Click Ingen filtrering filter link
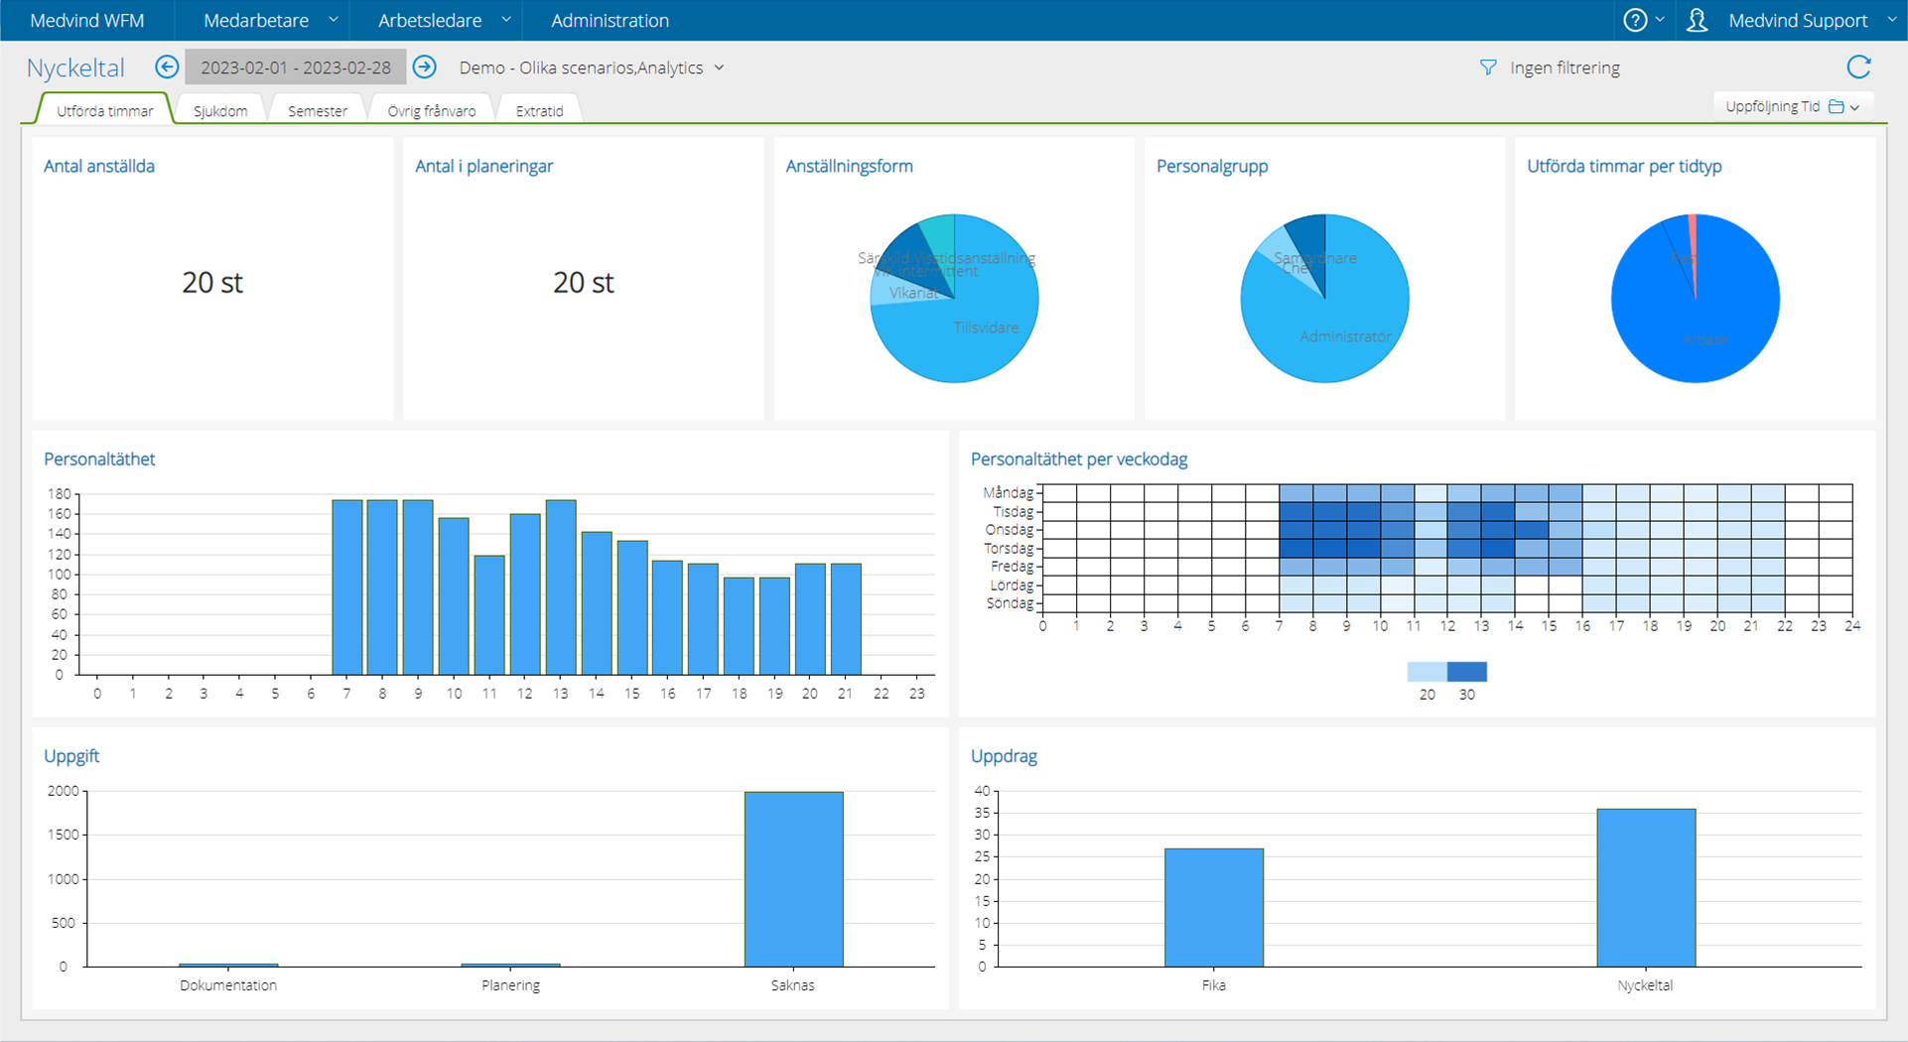 [x=1565, y=67]
